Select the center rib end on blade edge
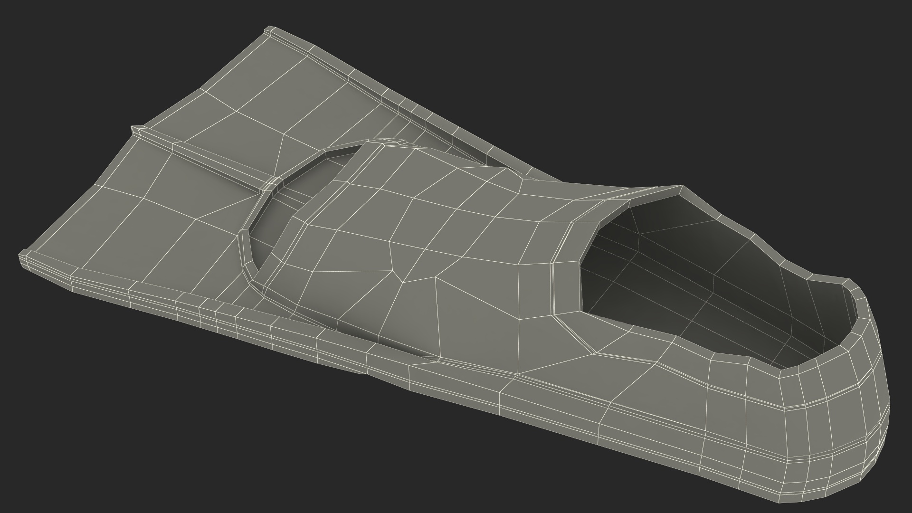This screenshot has width=912, height=513. [x=136, y=131]
